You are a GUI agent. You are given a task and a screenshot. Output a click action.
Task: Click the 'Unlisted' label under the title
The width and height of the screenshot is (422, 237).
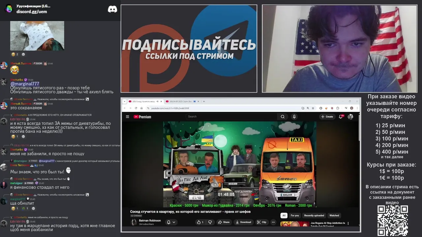point(136,216)
